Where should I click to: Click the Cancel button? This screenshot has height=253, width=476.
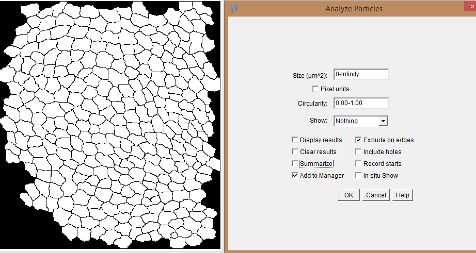pyautogui.click(x=376, y=195)
